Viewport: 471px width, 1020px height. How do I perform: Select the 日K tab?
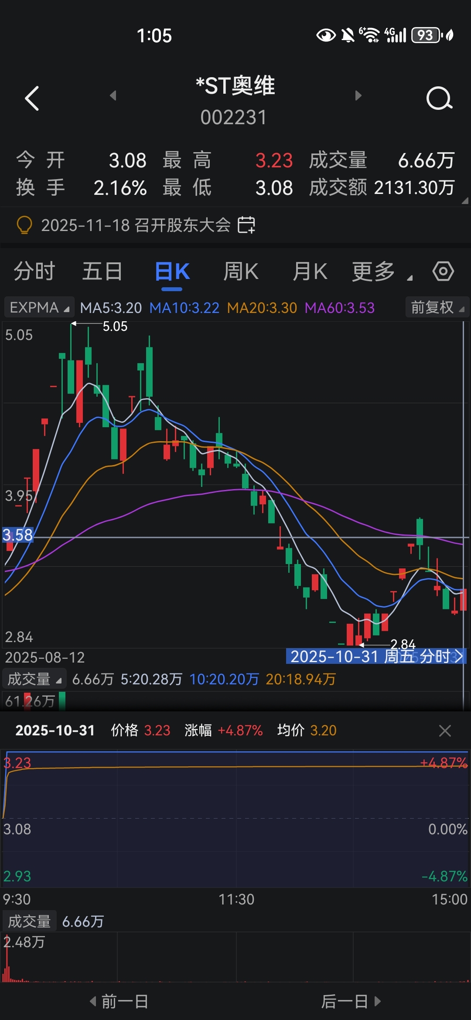click(x=172, y=272)
